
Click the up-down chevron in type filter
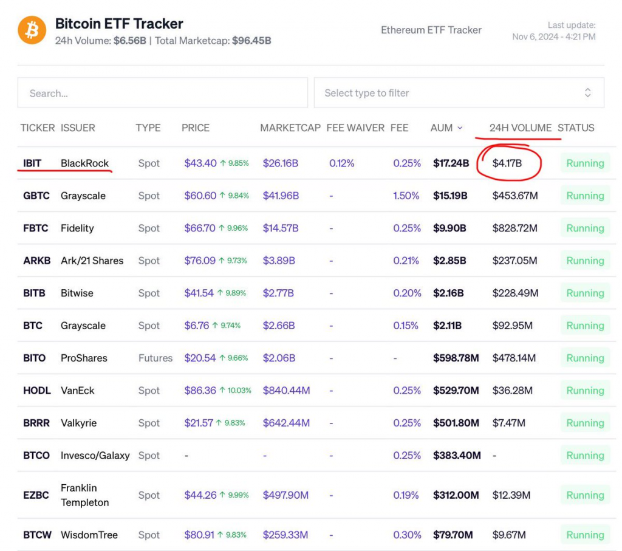pyautogui.click(x=587, y=93)
